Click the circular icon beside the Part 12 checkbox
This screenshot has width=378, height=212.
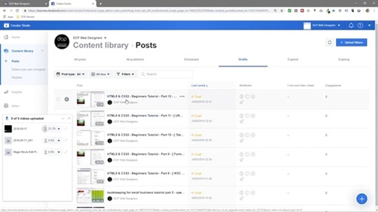(x=67, y=100)
